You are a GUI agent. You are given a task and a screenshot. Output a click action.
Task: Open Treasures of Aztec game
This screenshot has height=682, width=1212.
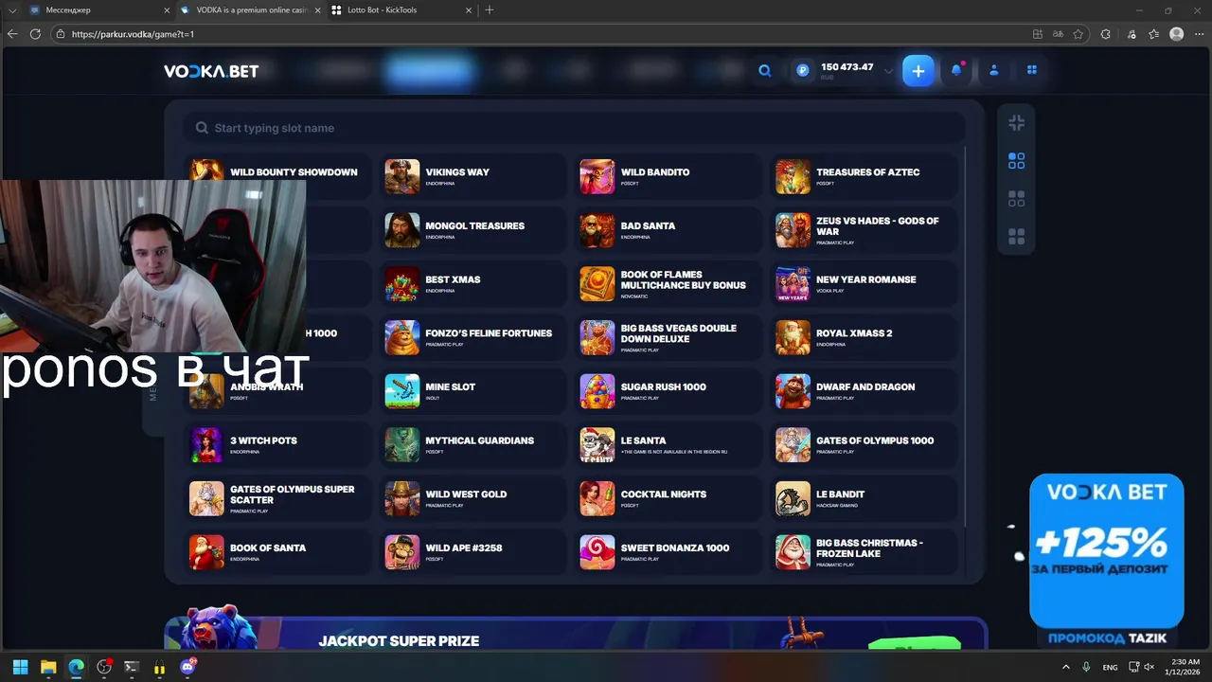point(864,176)
